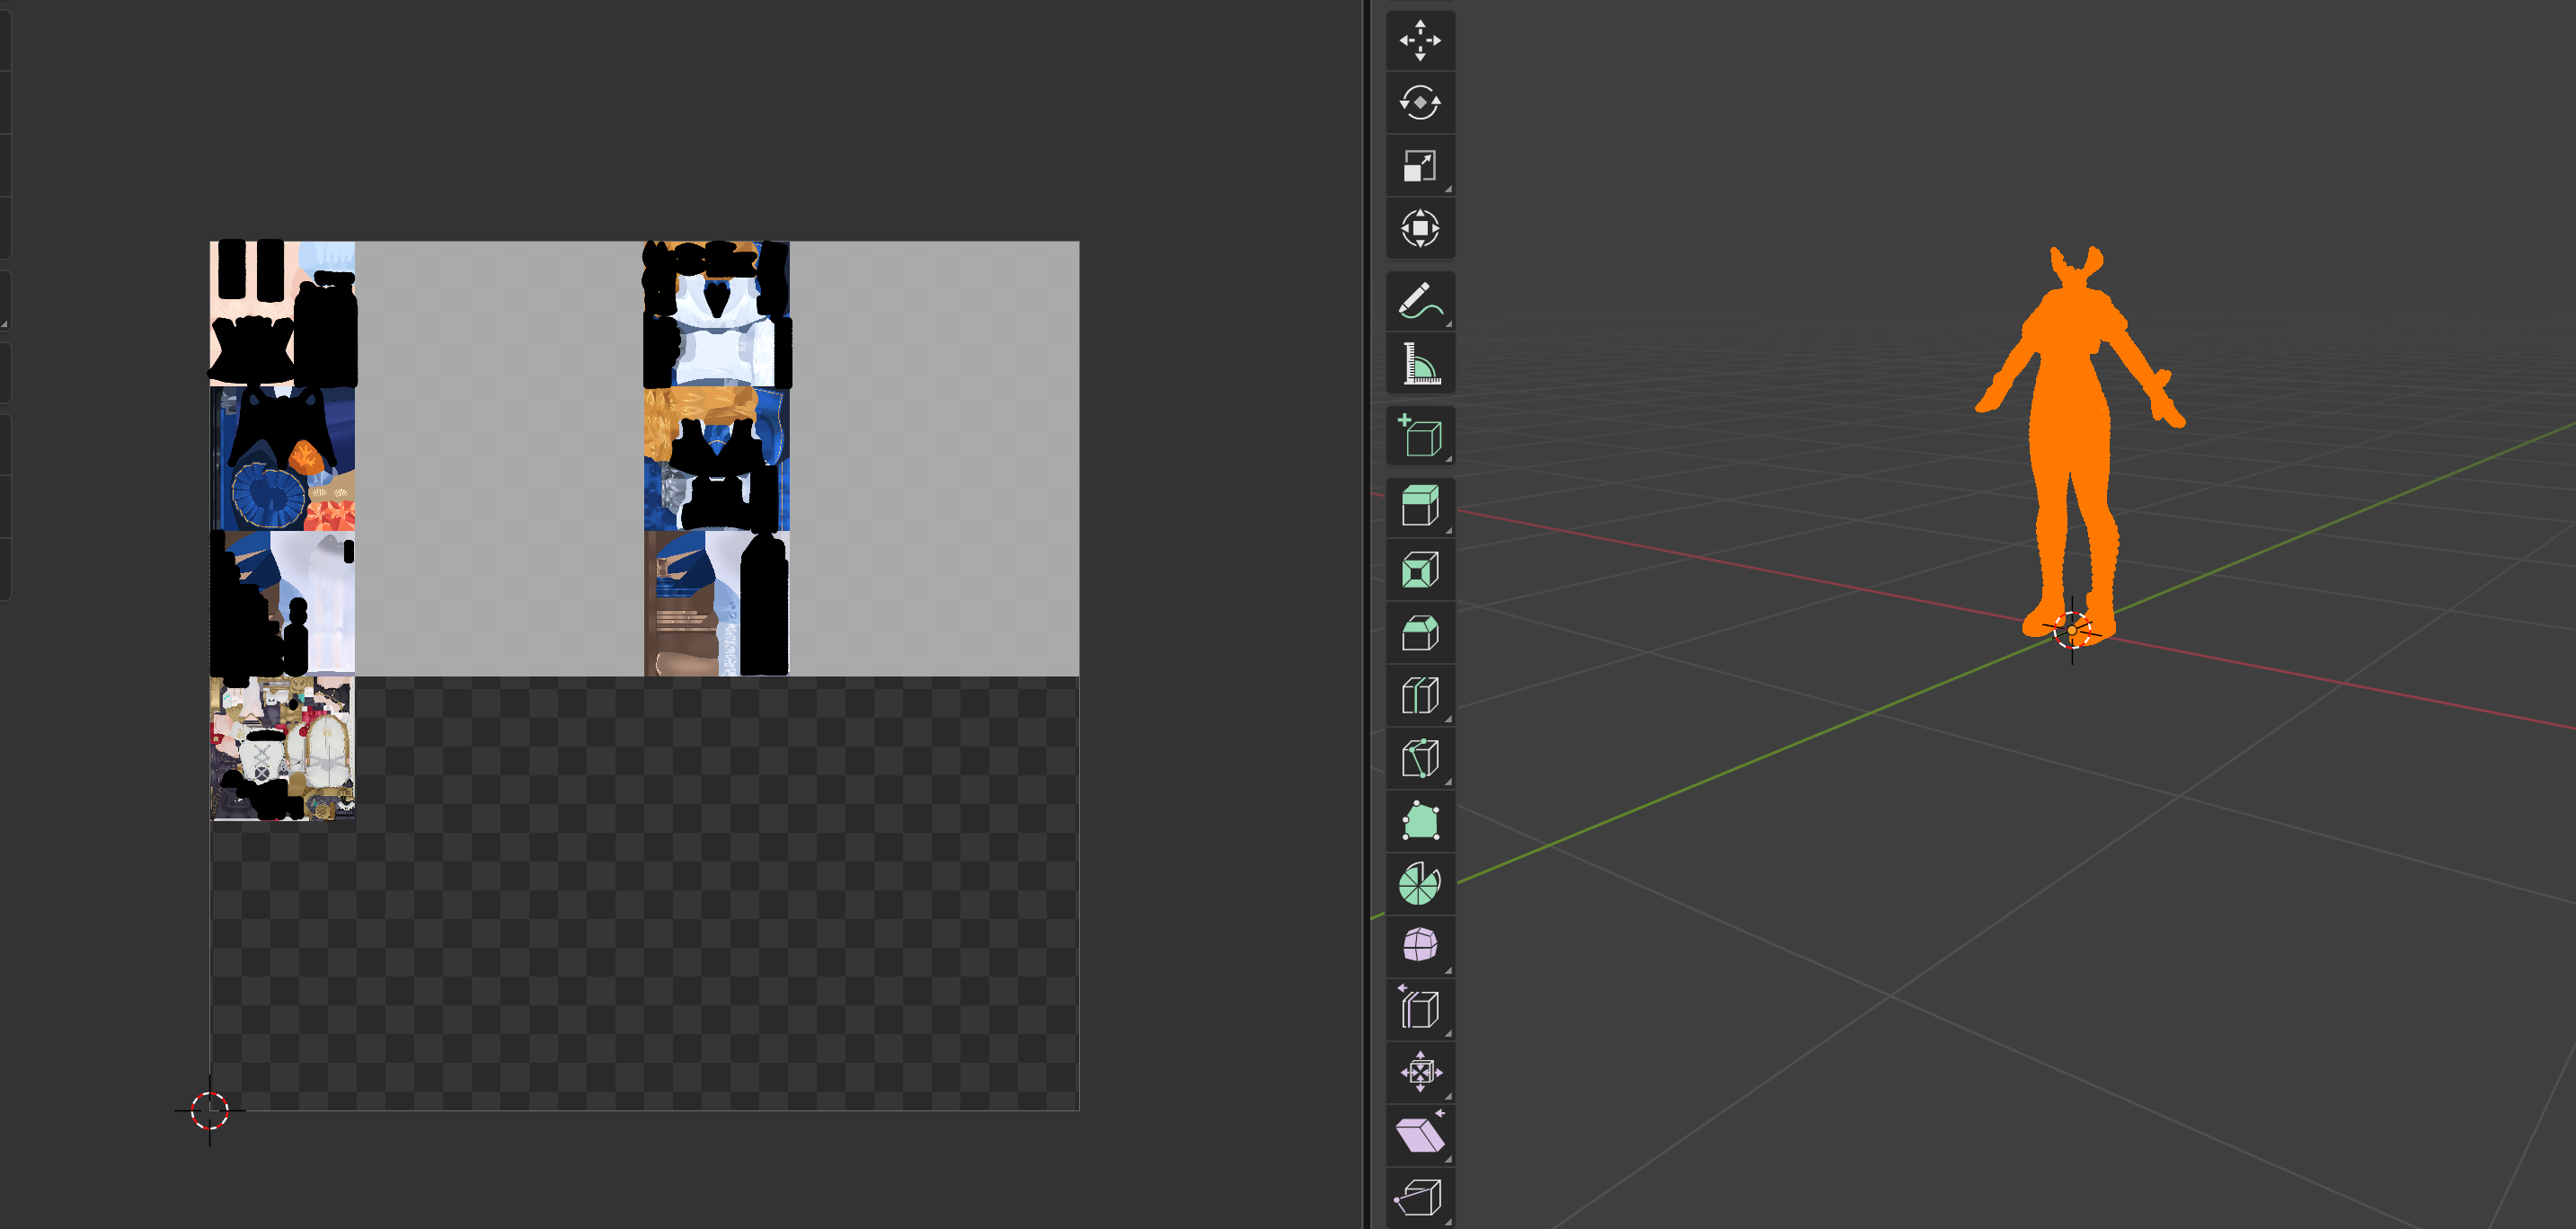Activate the Loop Cut tool

1420,695
